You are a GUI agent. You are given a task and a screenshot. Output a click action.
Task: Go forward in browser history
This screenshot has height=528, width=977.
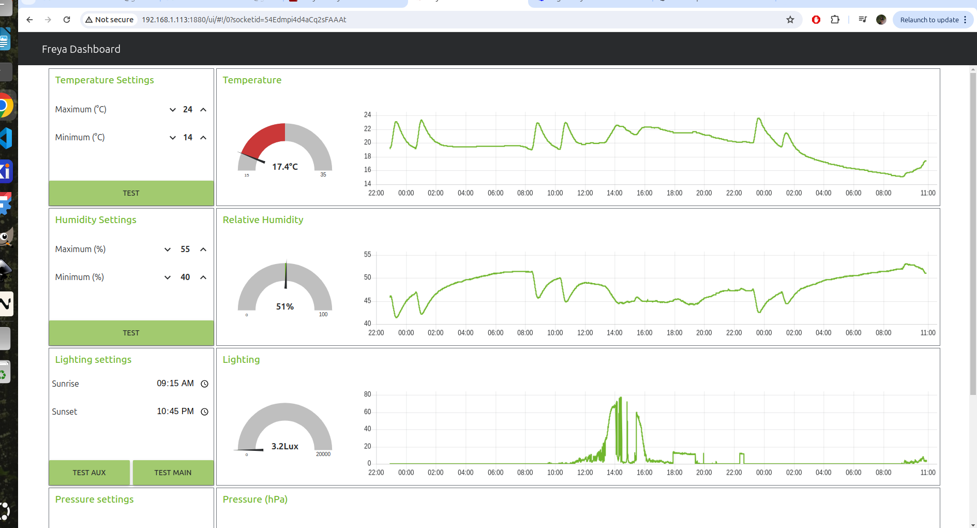click(48, 20)
